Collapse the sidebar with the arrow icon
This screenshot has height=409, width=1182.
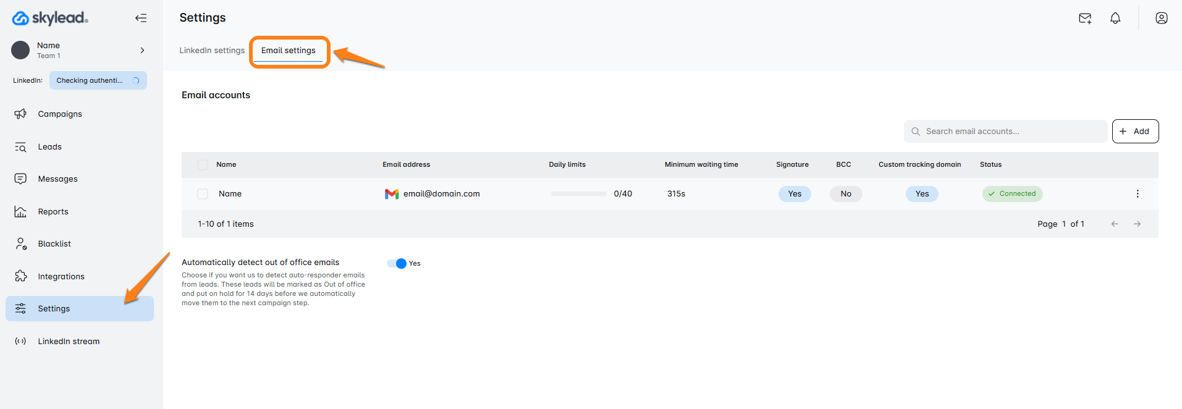141,18
